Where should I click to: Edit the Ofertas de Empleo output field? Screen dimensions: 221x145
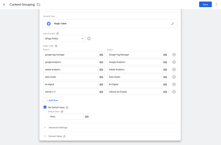(134, 92)
